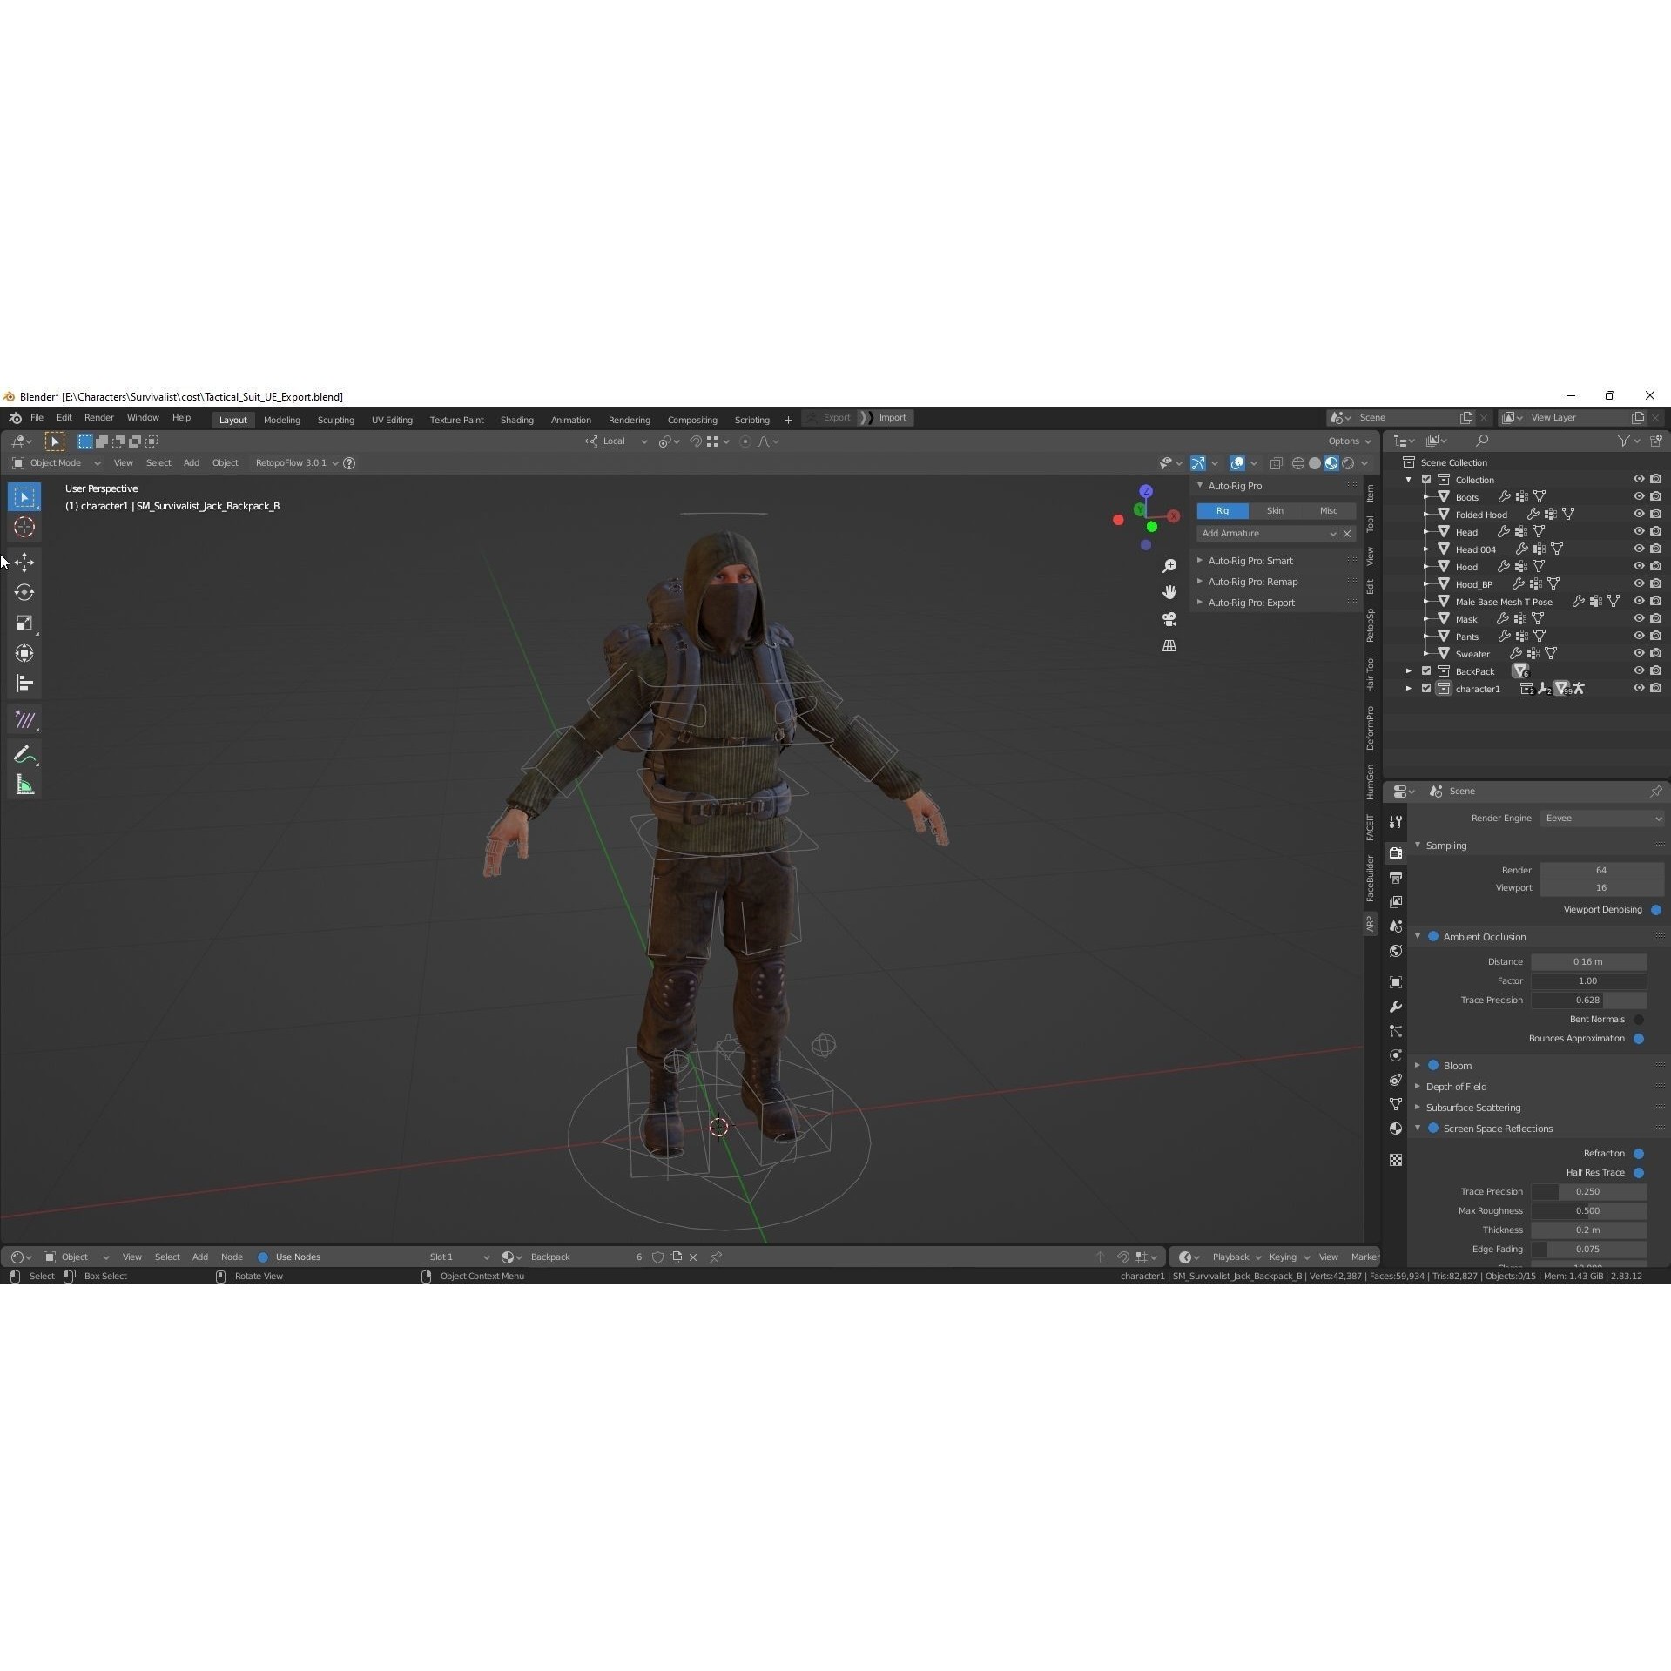Click the outliner filter funnel icon
The width and height of the screenshot is (1671, 1671).
click(1624, 441)
